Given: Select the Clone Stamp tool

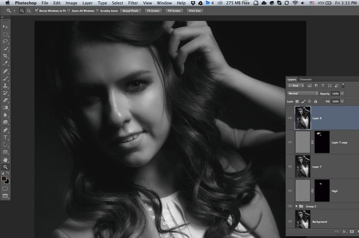Looking at the screenshot, I should click(x=5, y=86).
